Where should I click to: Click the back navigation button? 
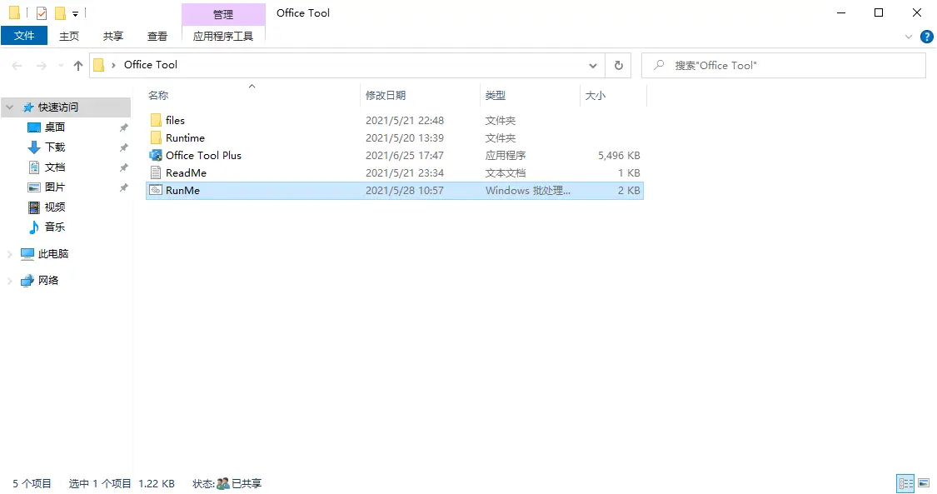point(17,65)
